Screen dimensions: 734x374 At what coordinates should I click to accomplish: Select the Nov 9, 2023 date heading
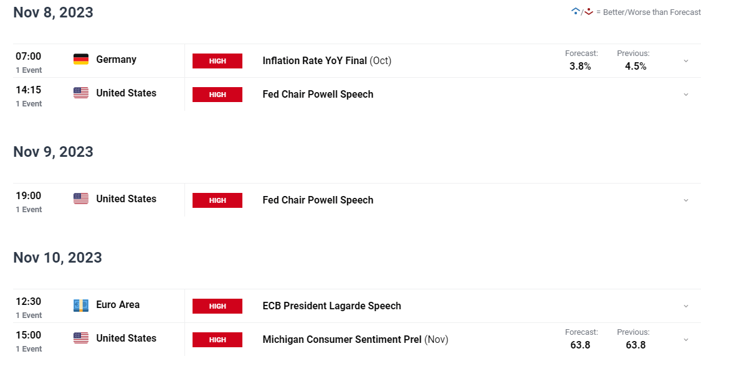(x=54, y=152)
